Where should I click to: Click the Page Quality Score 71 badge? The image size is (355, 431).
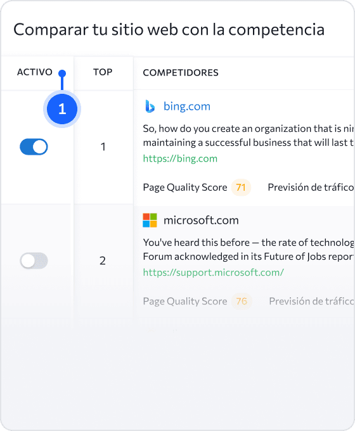click(241, 188)
